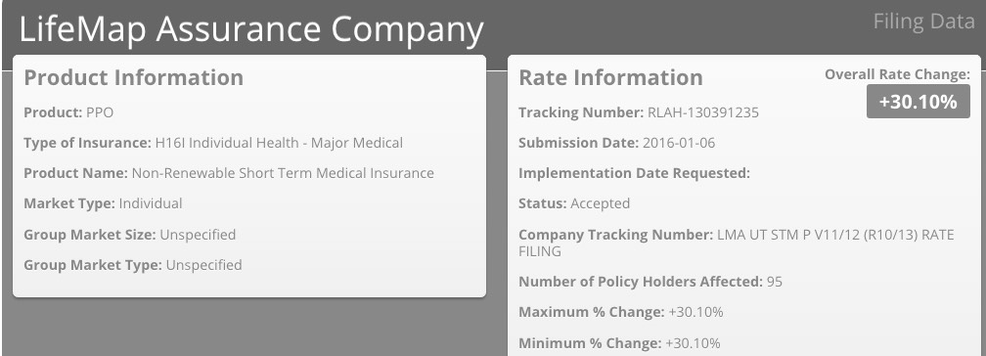Click the Implementation Date Requested label

(634, 173)
